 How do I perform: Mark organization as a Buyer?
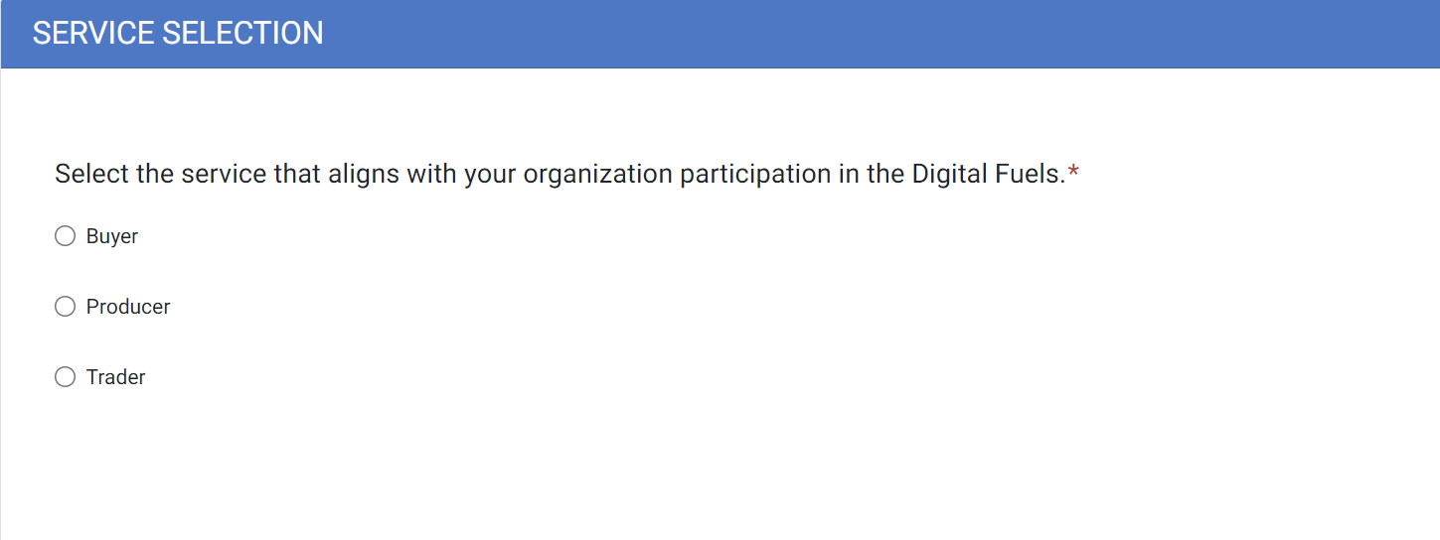66,236
